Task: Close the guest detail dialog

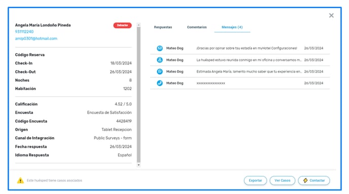Action: click(x=331, y=15)
